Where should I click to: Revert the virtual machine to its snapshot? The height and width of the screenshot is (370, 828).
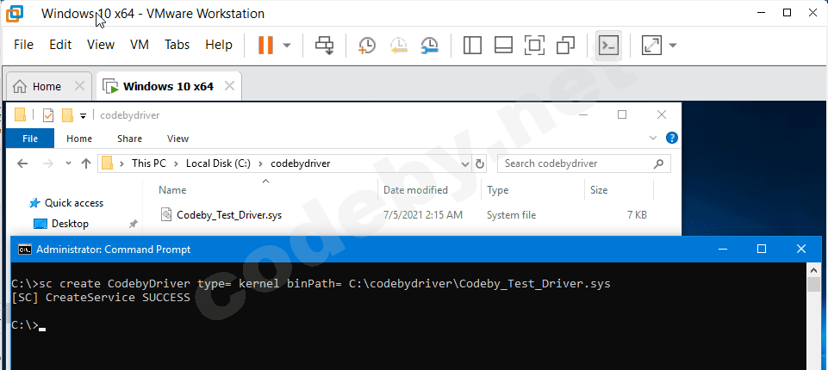(399, 46)
